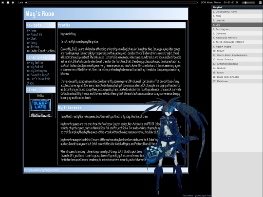Open the Under Construction link
The image size is (263, 197).
[x=42, y=51]
